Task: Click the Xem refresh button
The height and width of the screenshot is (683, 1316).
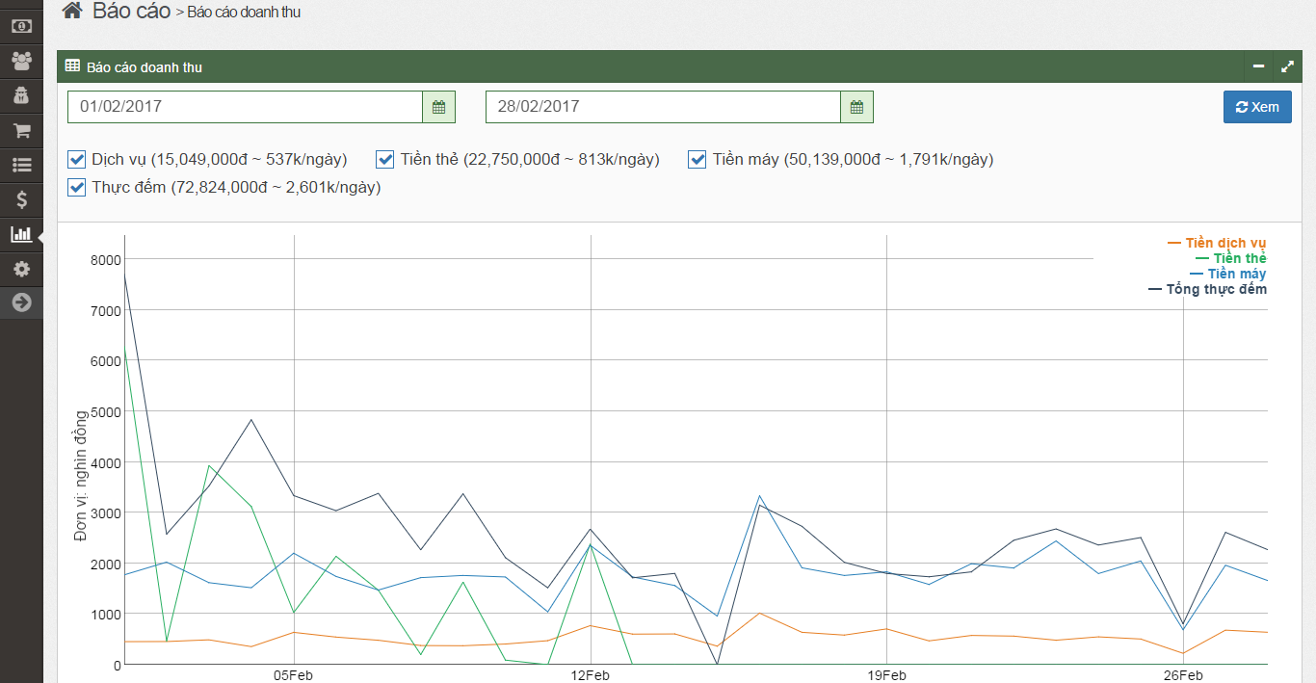Action: (x=1257, y=107)
